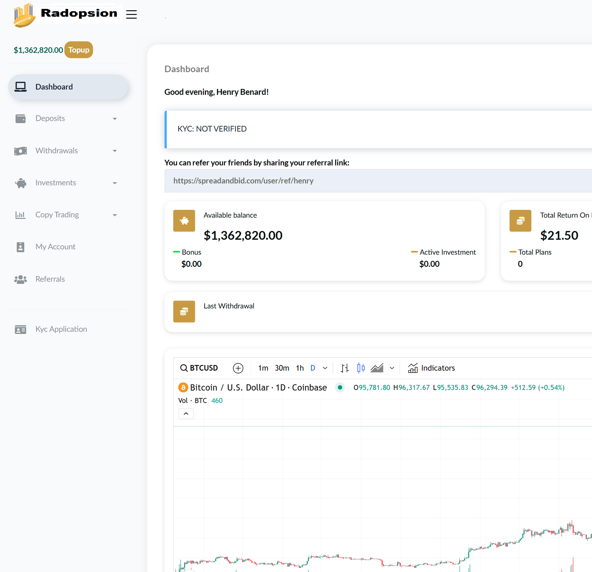The height and width of the screenshot is (572, 592).
Task: Click the Active Investment label
Action: pyautogui.click(x=448, y=252)
